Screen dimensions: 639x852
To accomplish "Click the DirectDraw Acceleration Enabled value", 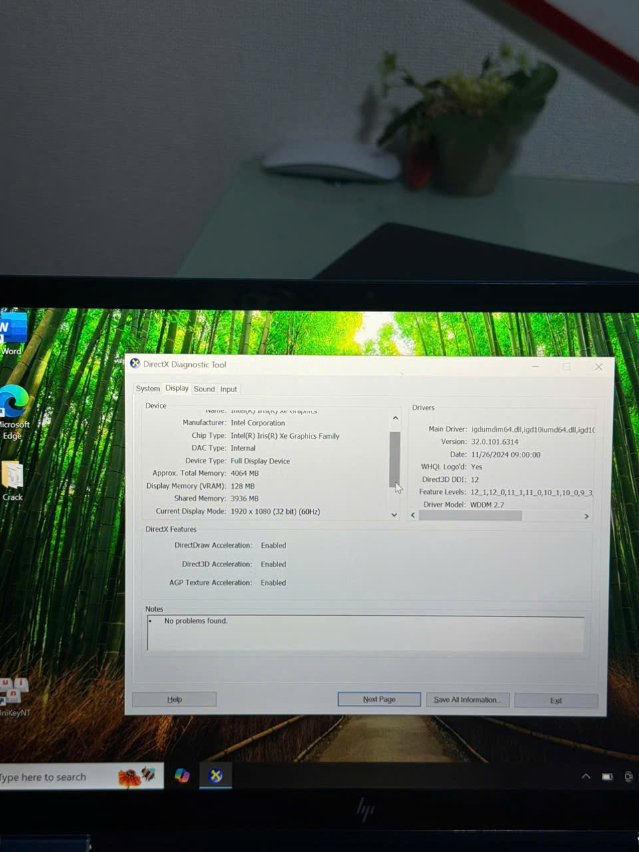I will tap(274, 545).
